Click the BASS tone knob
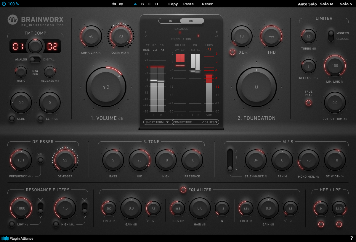Image resolution: width=356 pixels, height=242 pixels. coord(113,160)
